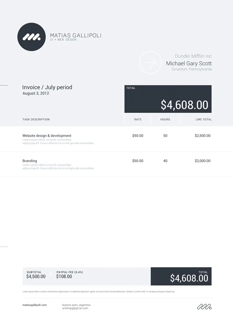Open the matiasgallipoli.com website link
Image resolution: width=233 pixels, height=332 pixels.
[34, 305]
